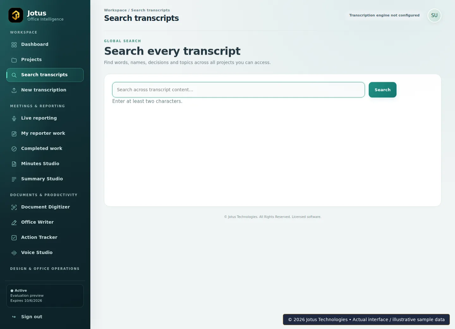Viewport: 455px width, 329px height.
Task: Click the teal Search button
Action: 382,90
